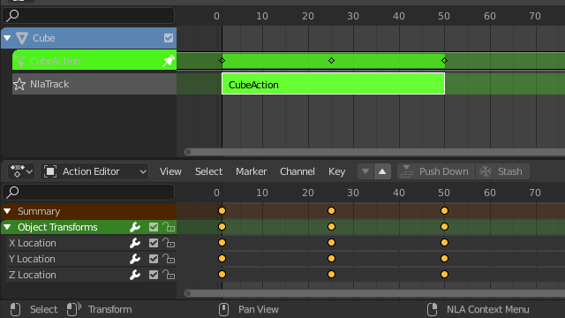This screenshot has height=318, width=565.
Task: Click the pin icon on CubeAction
Action: point(169,61)
